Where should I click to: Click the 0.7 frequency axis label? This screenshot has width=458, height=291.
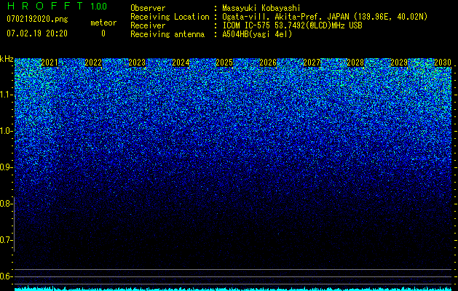[6, 240]
